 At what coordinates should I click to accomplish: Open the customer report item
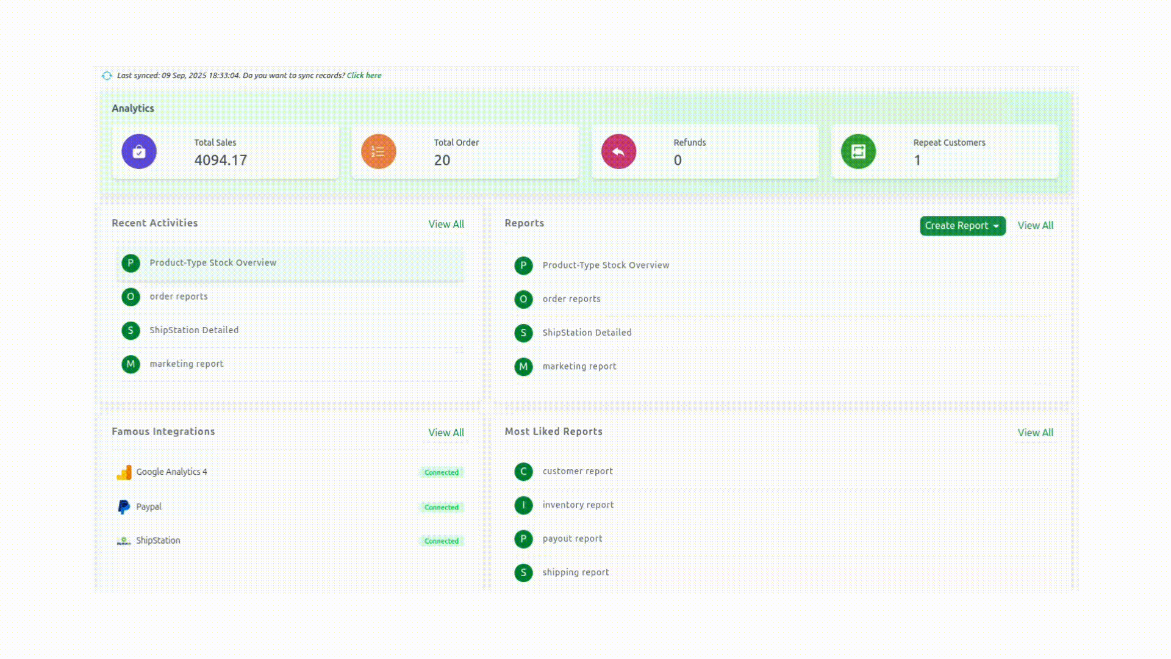pyautogui.click(x=577, y=471)
